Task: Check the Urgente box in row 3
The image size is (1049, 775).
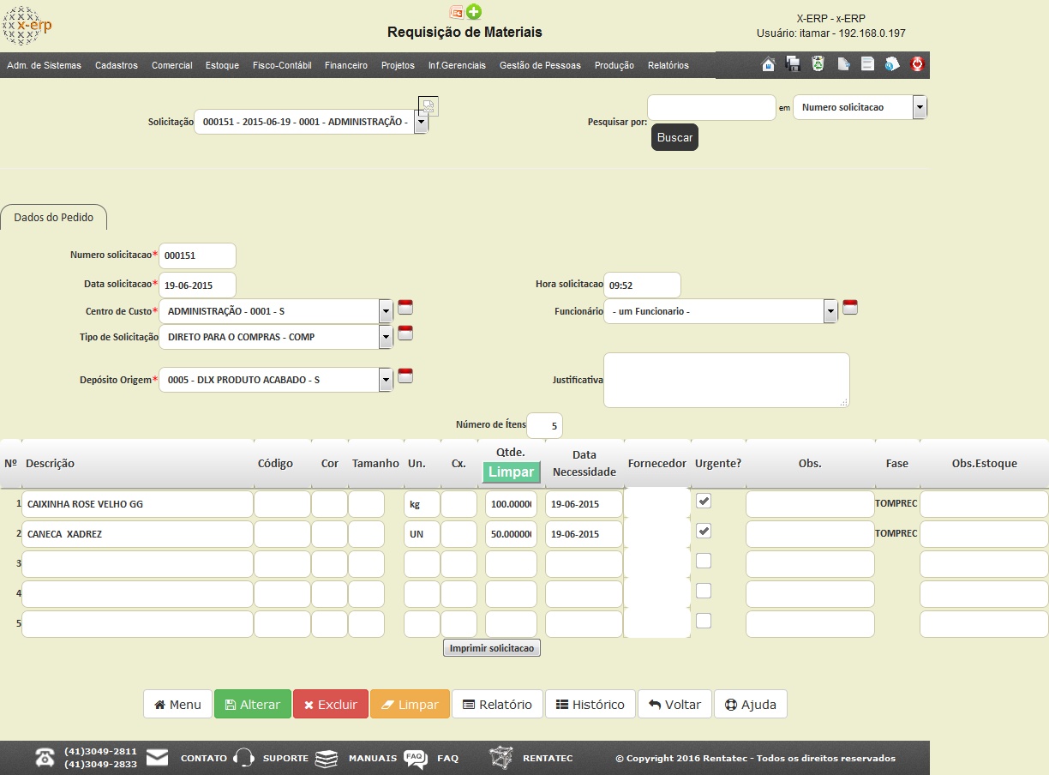Action: [x=704, y=561]
